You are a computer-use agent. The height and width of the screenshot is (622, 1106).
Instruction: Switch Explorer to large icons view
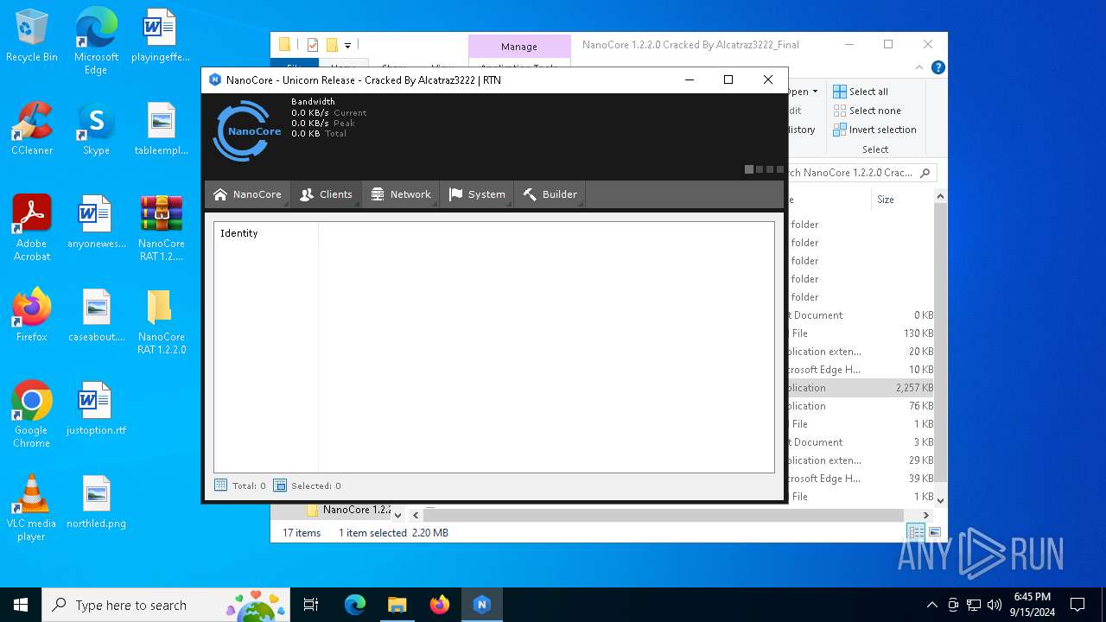click(935, 533)
